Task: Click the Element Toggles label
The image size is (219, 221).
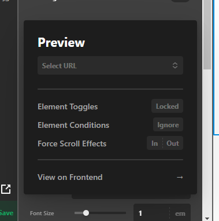Action: 68,106
